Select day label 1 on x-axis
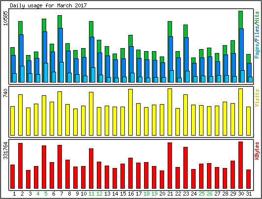This screenshot has height=199, width=262. click(x=14, y=194)
